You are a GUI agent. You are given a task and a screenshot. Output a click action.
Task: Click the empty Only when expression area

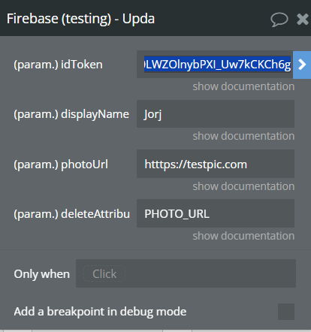tap(210, 273)
